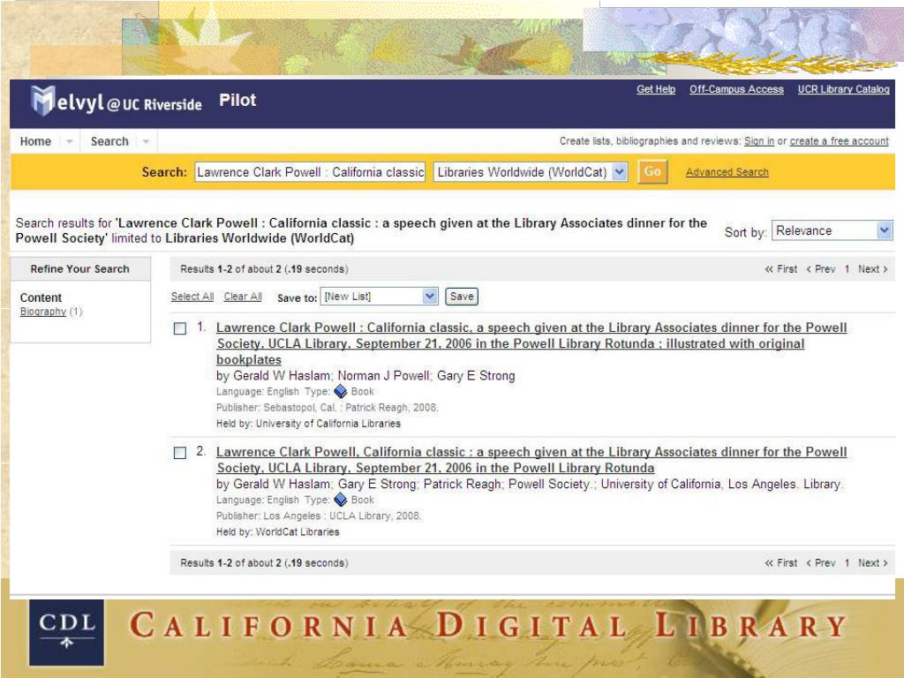Click the Clear All link
The image size is (904, 678).
click(x=243, y=297)
